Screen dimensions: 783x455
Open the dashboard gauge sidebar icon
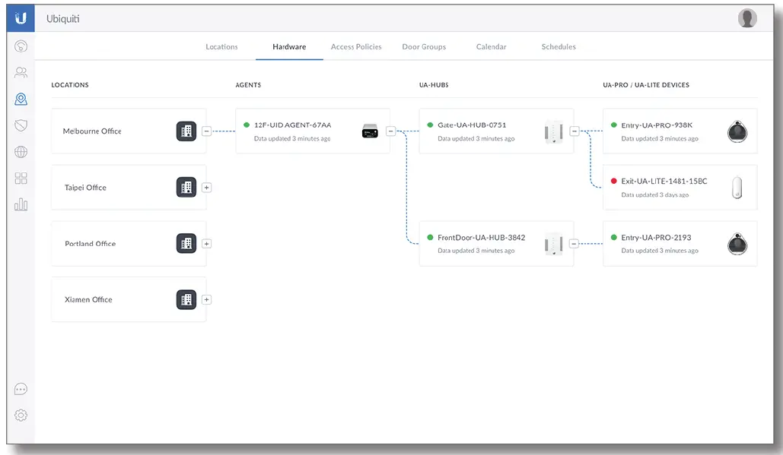[21, 46]
